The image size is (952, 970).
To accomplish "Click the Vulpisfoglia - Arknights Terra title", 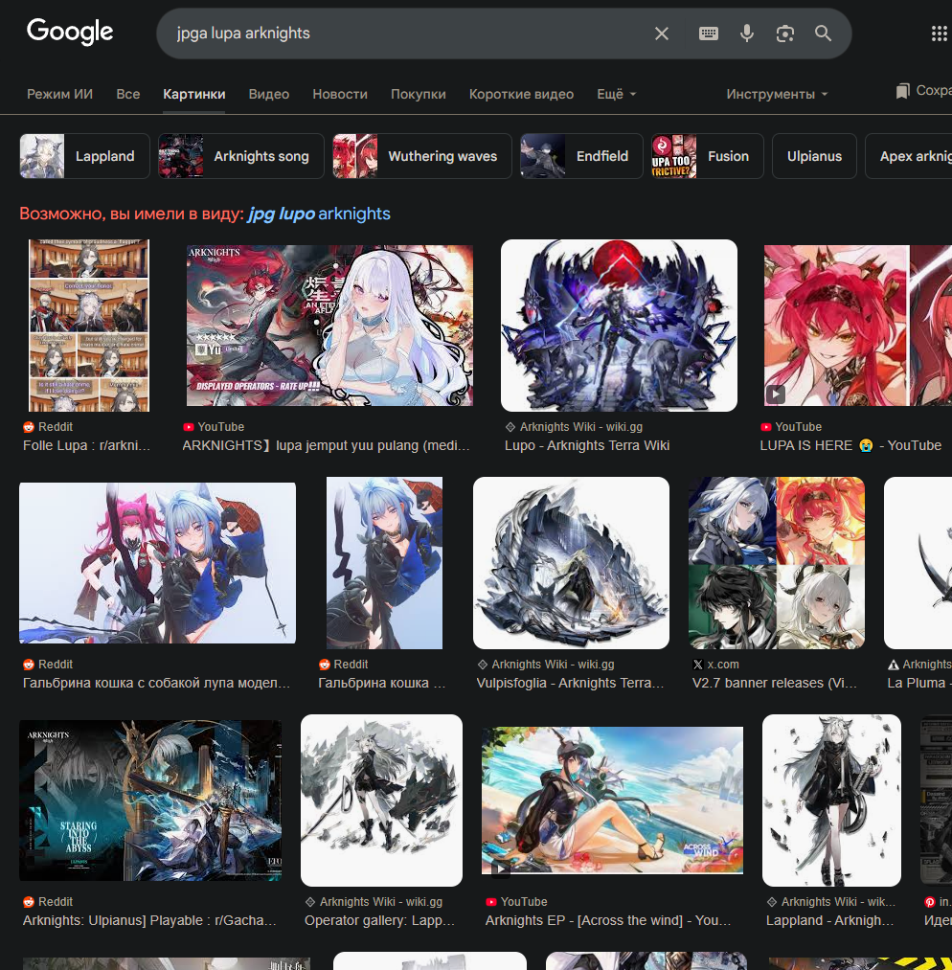I will click(570, 683).
